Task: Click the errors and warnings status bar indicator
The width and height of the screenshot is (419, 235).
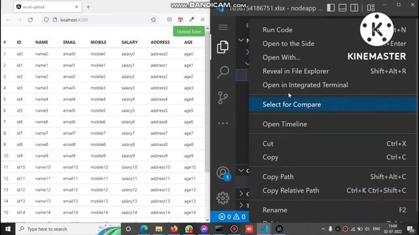Action: point(232,217)
